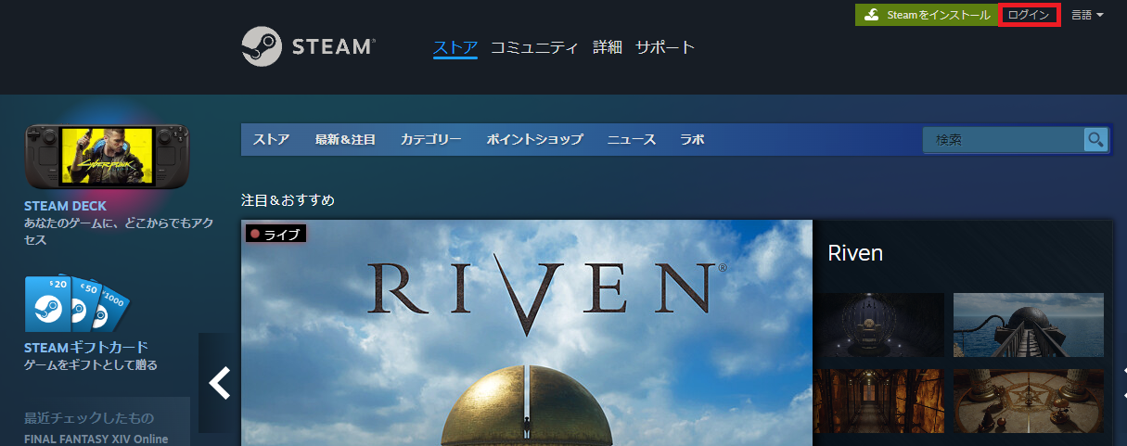Open the カテゴリー nav tab
The image size is (1127, 446).
point(431,140)
